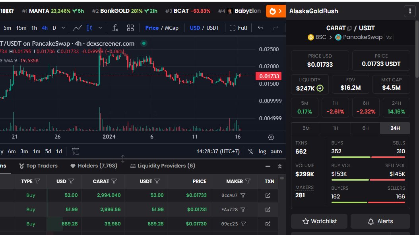Click the transactions table scrollbar thumb
This screenshot has width=419, height=235.
tap(281, 178)
